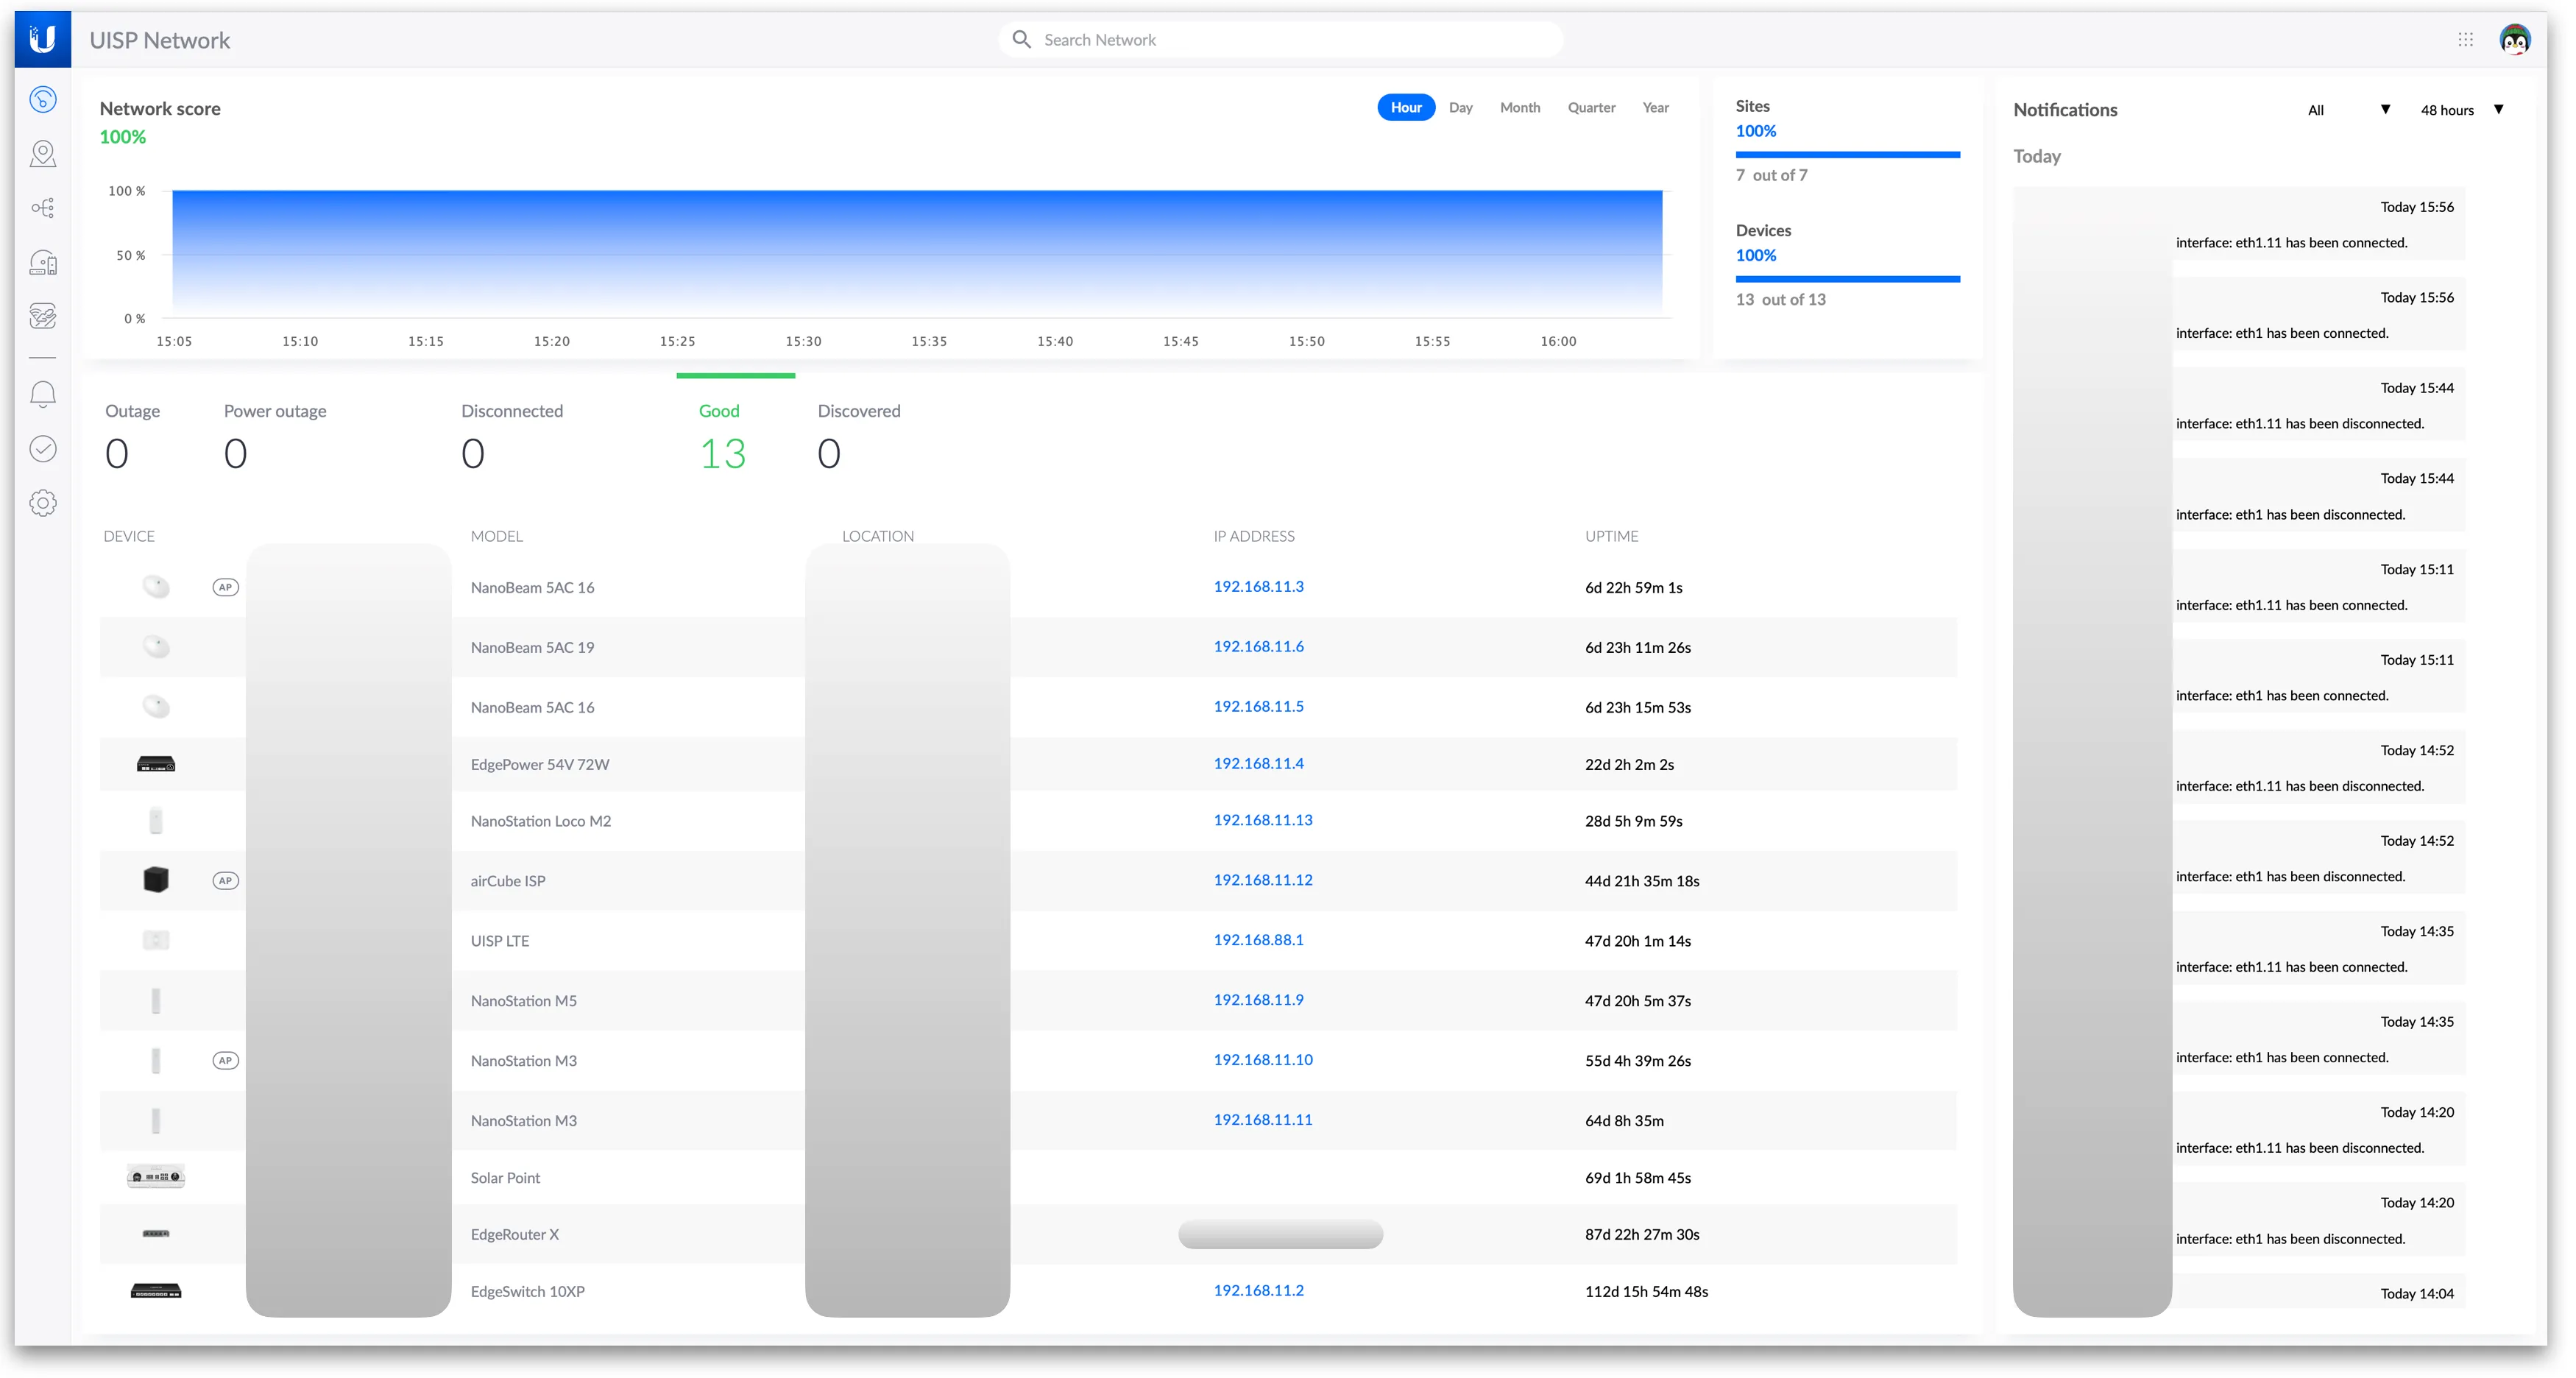
Task: Click the Ubiquiti logo at top left
Action: click(43, 39)
